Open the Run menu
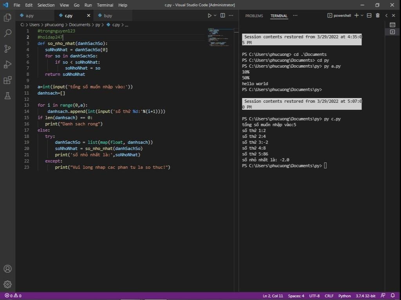Viewport: 401px width, 300px height. coord(88,5)
